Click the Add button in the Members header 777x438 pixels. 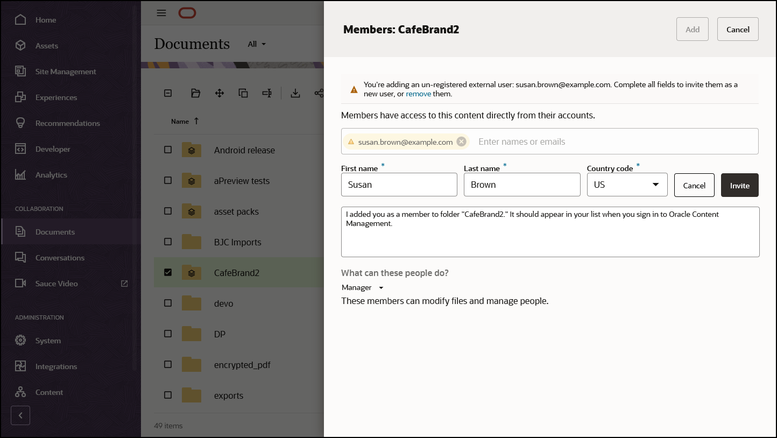[x=693, y=30]
